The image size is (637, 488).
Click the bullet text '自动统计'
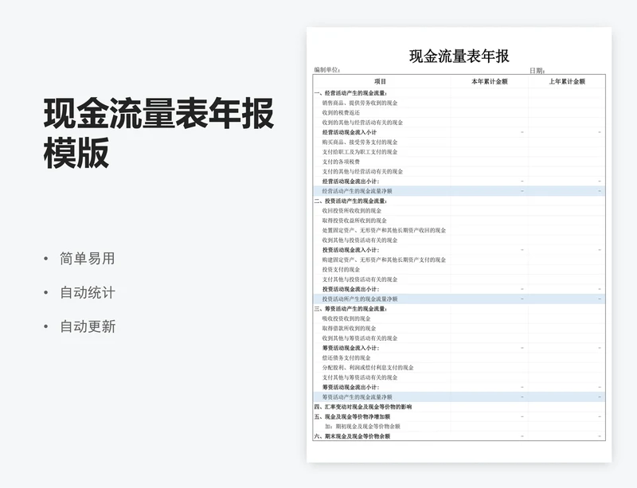click(88, 292)
